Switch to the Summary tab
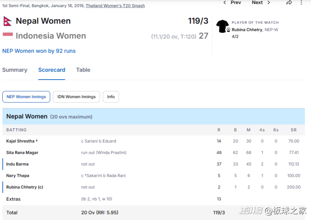This screenshot has height=220, width=311. click(15, 70)
